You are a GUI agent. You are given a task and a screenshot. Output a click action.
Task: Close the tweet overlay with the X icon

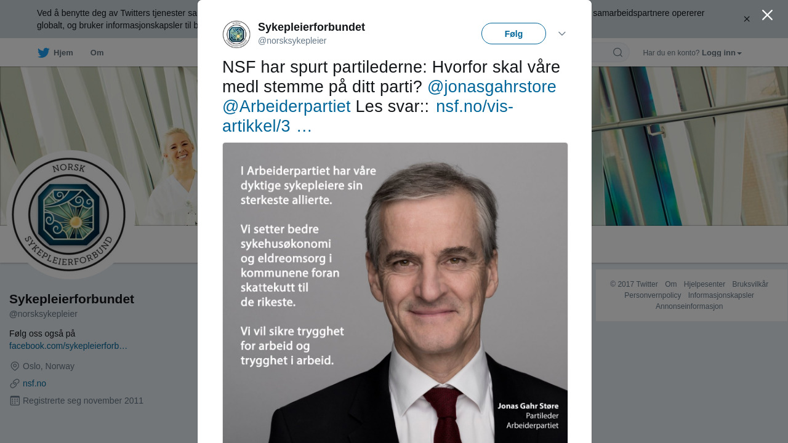click(x=767, y=15)
